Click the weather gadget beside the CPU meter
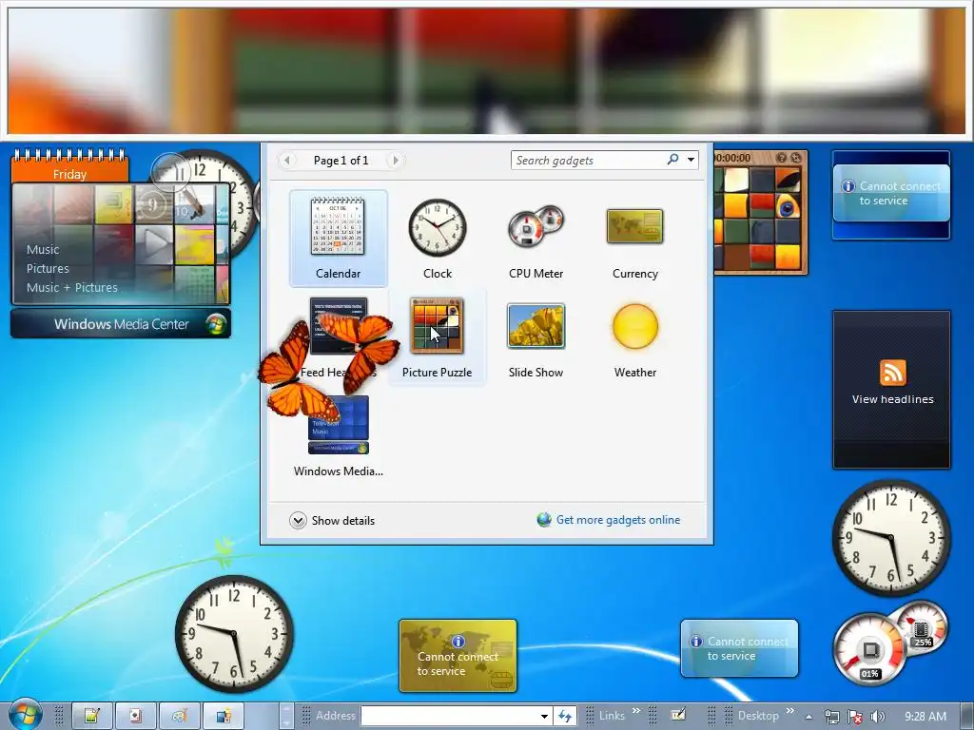974x730 pixels. click(739, 648)
